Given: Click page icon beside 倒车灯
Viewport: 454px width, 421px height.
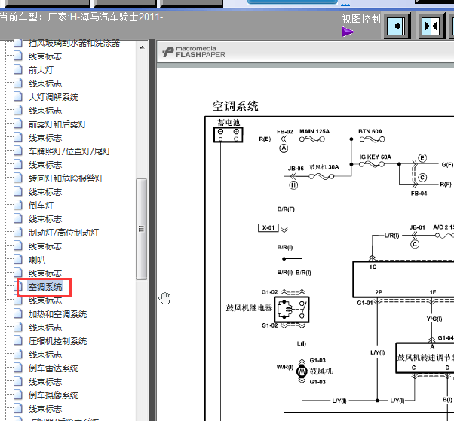Looking at the screenshot, I should [18, 205].
